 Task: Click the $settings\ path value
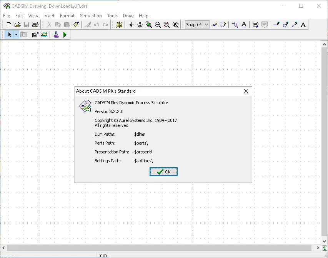click(x=143, y=161)
